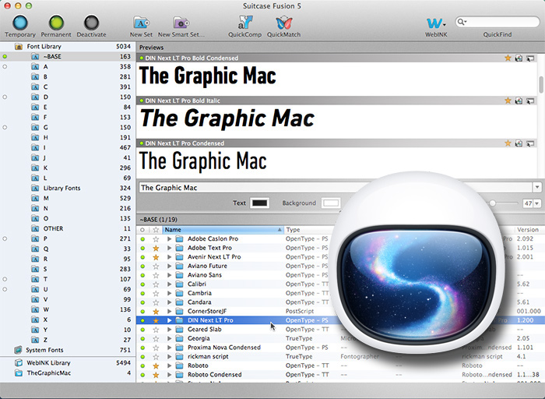Select TheGraphicMac WebINK project
The image size is (545, 399).
pyautogui.click(x=68, y=373)
